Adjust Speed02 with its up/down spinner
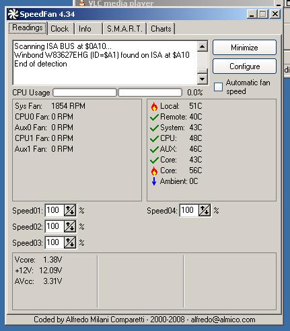The height and width of the screenshot is (331, 290). [x=70, y=226]
